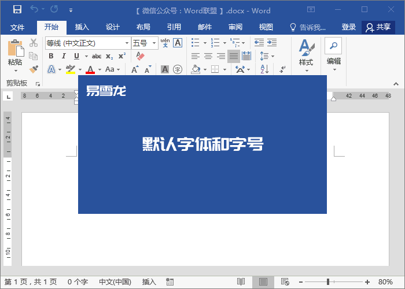The width and height of the screenshot is (405, 289).
Task: Switch to the 设计 tab
Action: [x=113, y=27]
